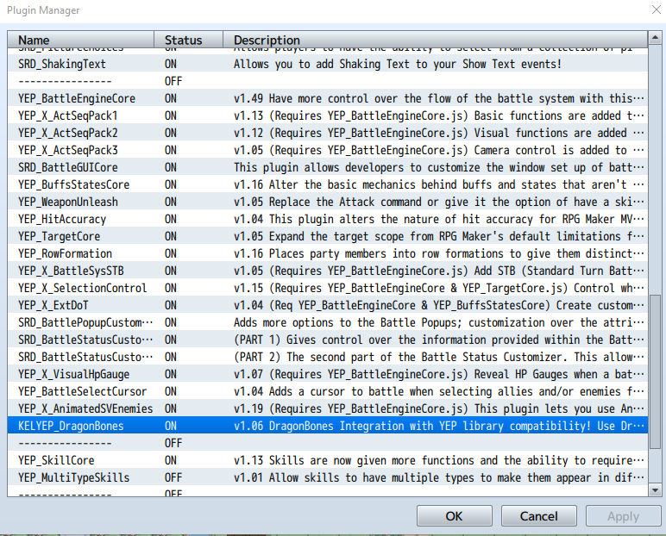Click the Description column header
666x536 pixels.
pyautogui.click(x=436, y=40)
